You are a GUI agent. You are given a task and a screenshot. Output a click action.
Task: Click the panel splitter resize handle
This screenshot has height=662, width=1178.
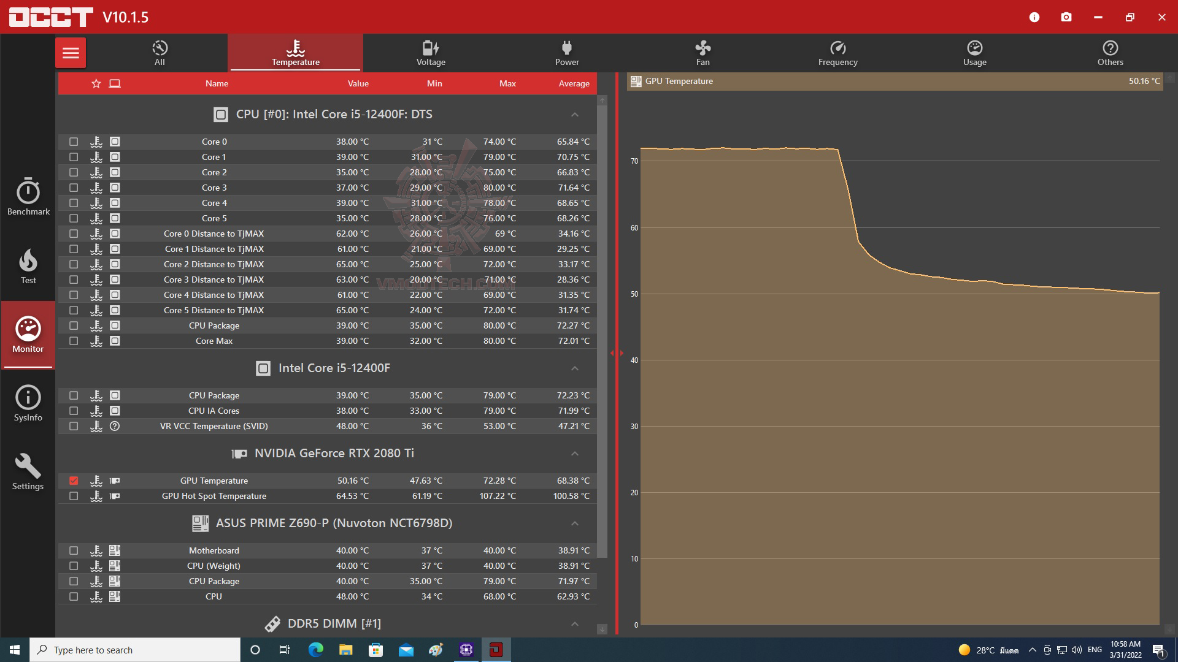[617, 353]
